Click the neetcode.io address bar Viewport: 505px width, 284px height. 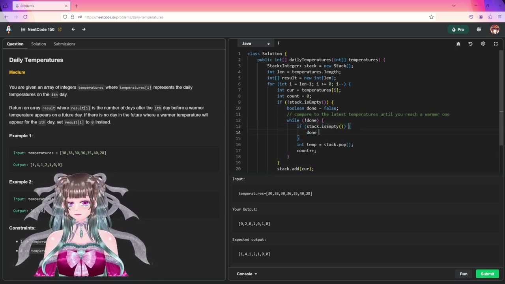coord(249,17)
